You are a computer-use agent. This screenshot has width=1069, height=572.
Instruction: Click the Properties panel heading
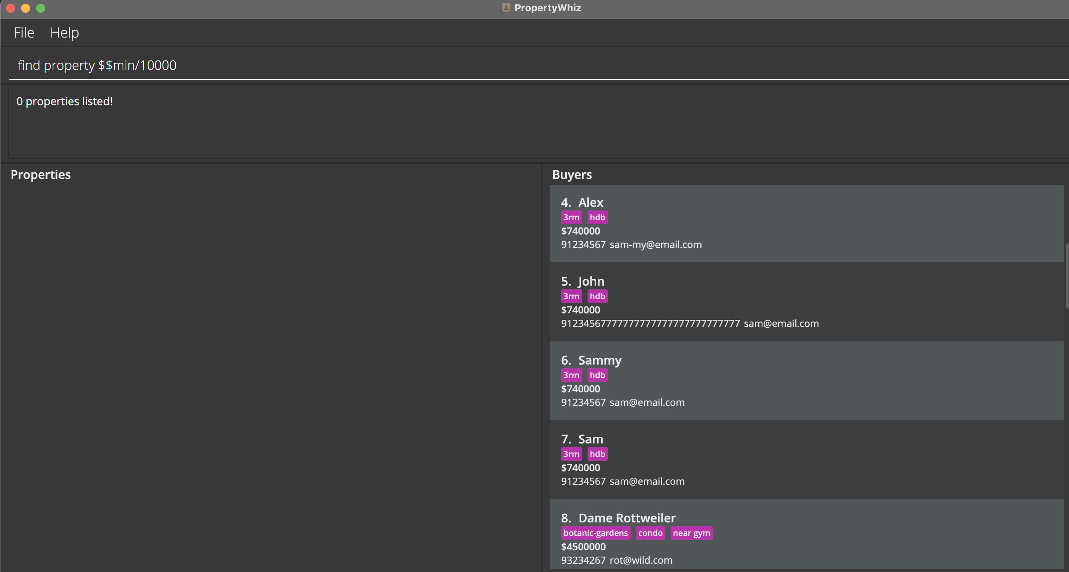pos(41,174)
